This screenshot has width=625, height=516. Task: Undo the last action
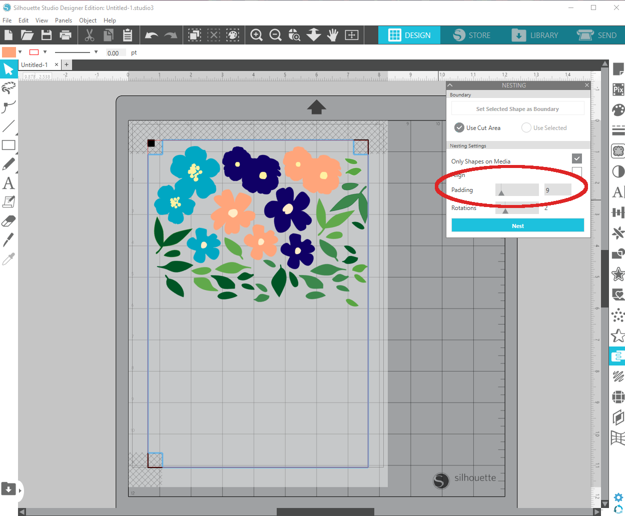[x=151, y=35]
